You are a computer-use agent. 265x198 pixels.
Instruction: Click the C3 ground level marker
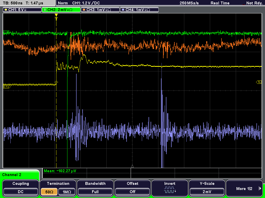pyautogui.click(x=6, y=43)
